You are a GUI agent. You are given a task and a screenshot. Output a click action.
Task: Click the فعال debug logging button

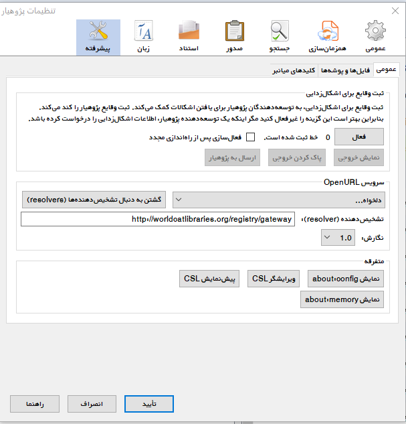coord(359,137)
